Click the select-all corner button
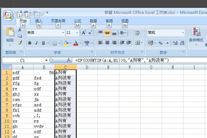Viewport: 207px width, 138px height. (7, 67)
